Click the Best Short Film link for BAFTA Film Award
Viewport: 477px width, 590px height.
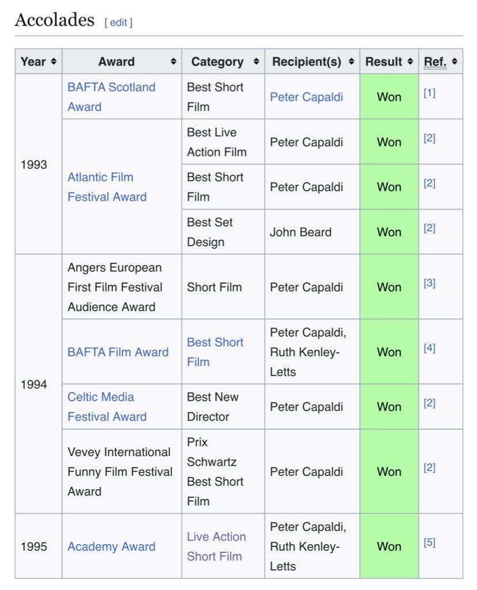(x=215, y=352)
